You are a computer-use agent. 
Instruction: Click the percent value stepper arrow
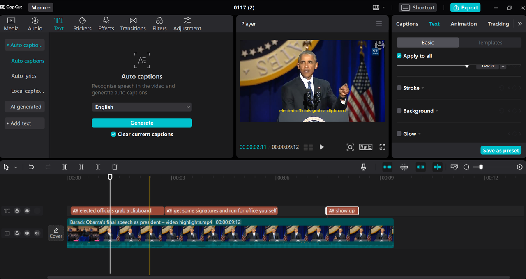[503, 66]
